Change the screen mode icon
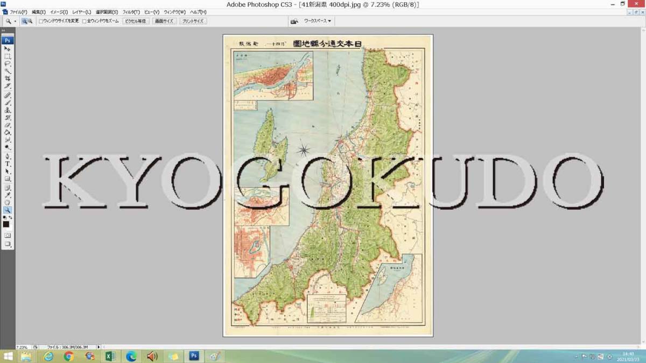Screen dimensions: 646x363 pos(8,245)
